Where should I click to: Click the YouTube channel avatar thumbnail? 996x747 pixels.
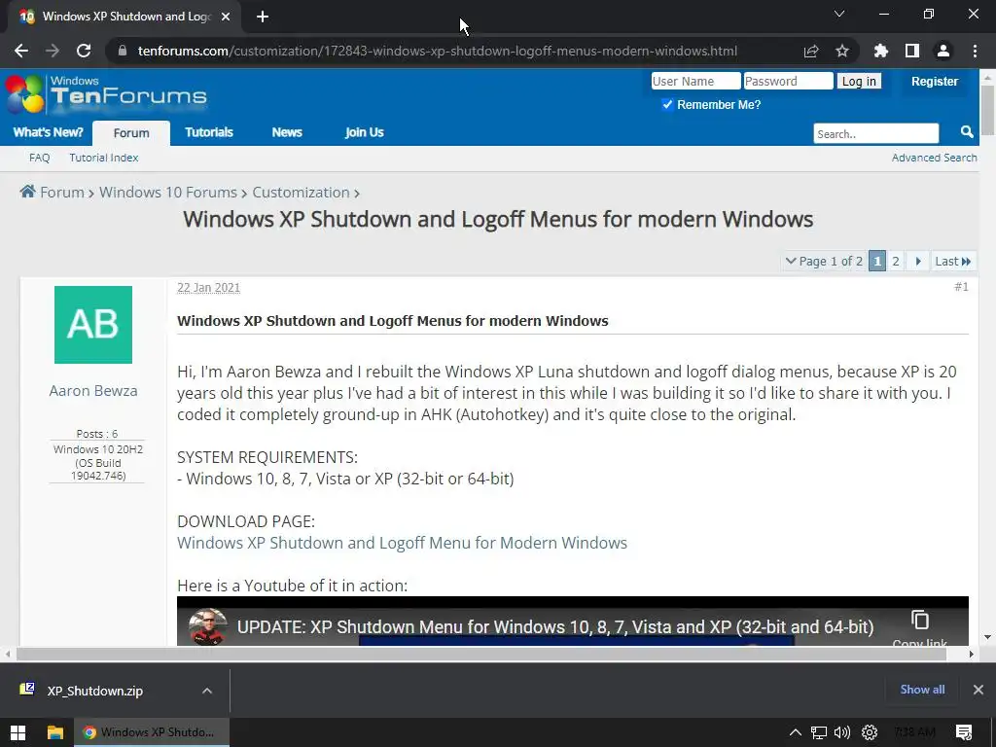(x=208, y=627)
